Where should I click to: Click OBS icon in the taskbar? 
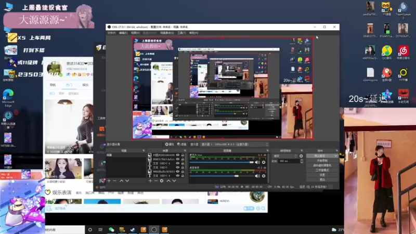(x=154, y=230)
